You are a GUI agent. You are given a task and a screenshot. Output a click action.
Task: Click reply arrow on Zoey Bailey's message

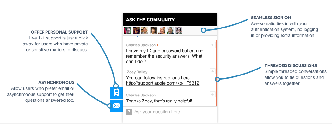(213, 71)
